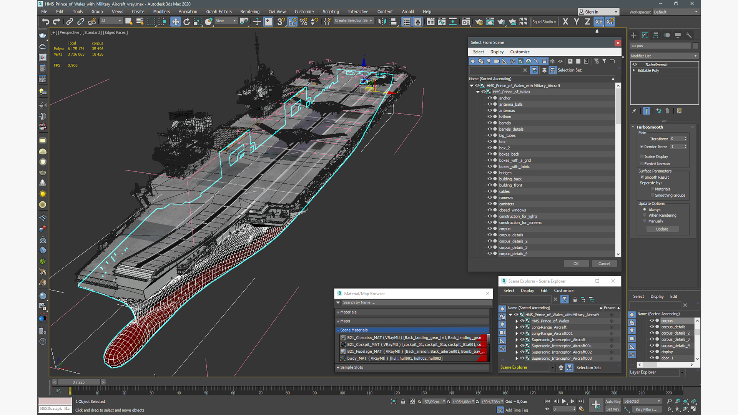This screenshot has width=738, height=415.
Task: Activate the Select Object tool
Action: click(129, 22)
